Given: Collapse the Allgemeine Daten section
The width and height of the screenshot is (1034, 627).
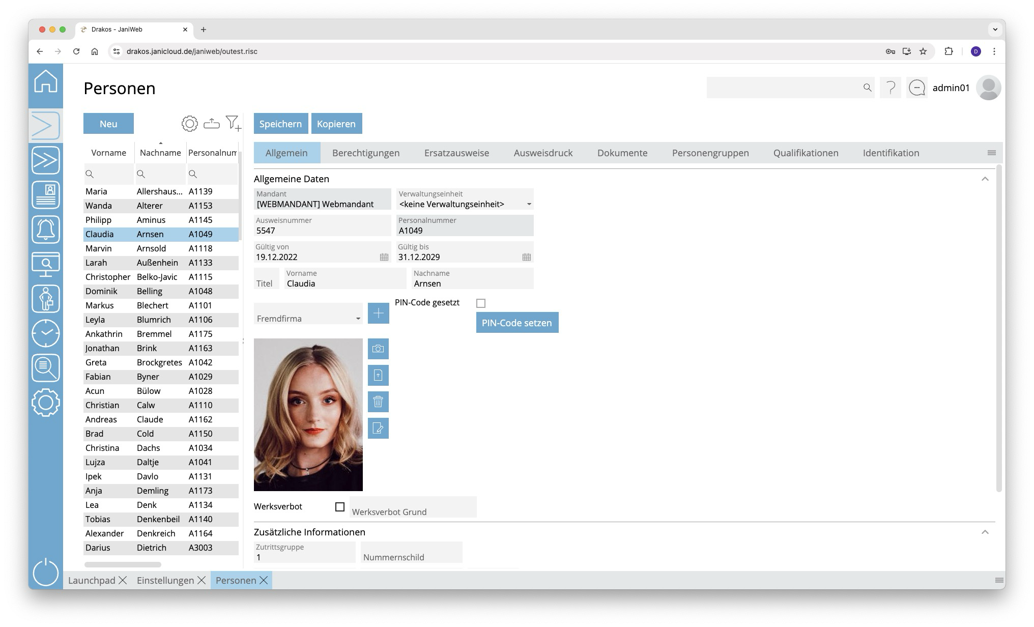Looking at the screenshot, I should [985, 179].
